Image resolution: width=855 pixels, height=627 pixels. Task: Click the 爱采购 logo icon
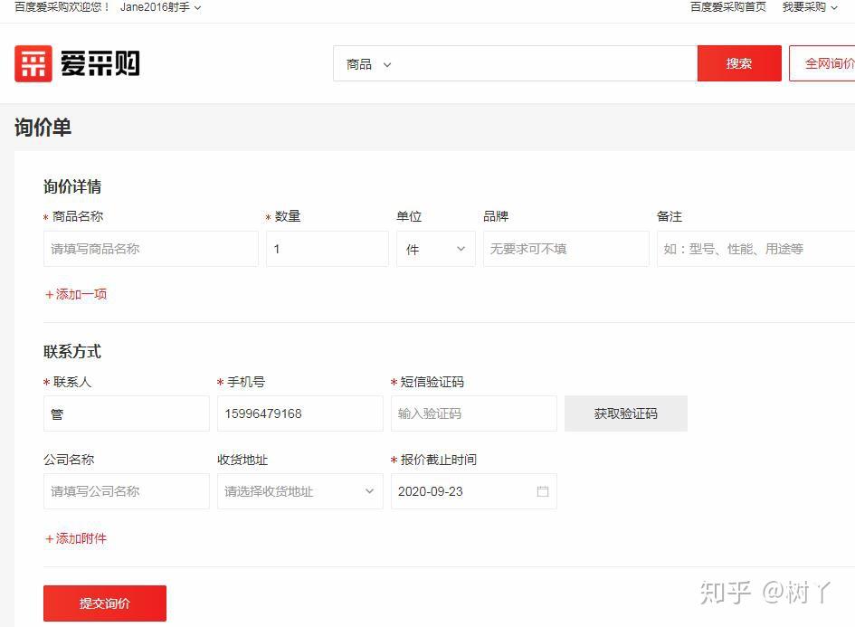click(33, 63)
